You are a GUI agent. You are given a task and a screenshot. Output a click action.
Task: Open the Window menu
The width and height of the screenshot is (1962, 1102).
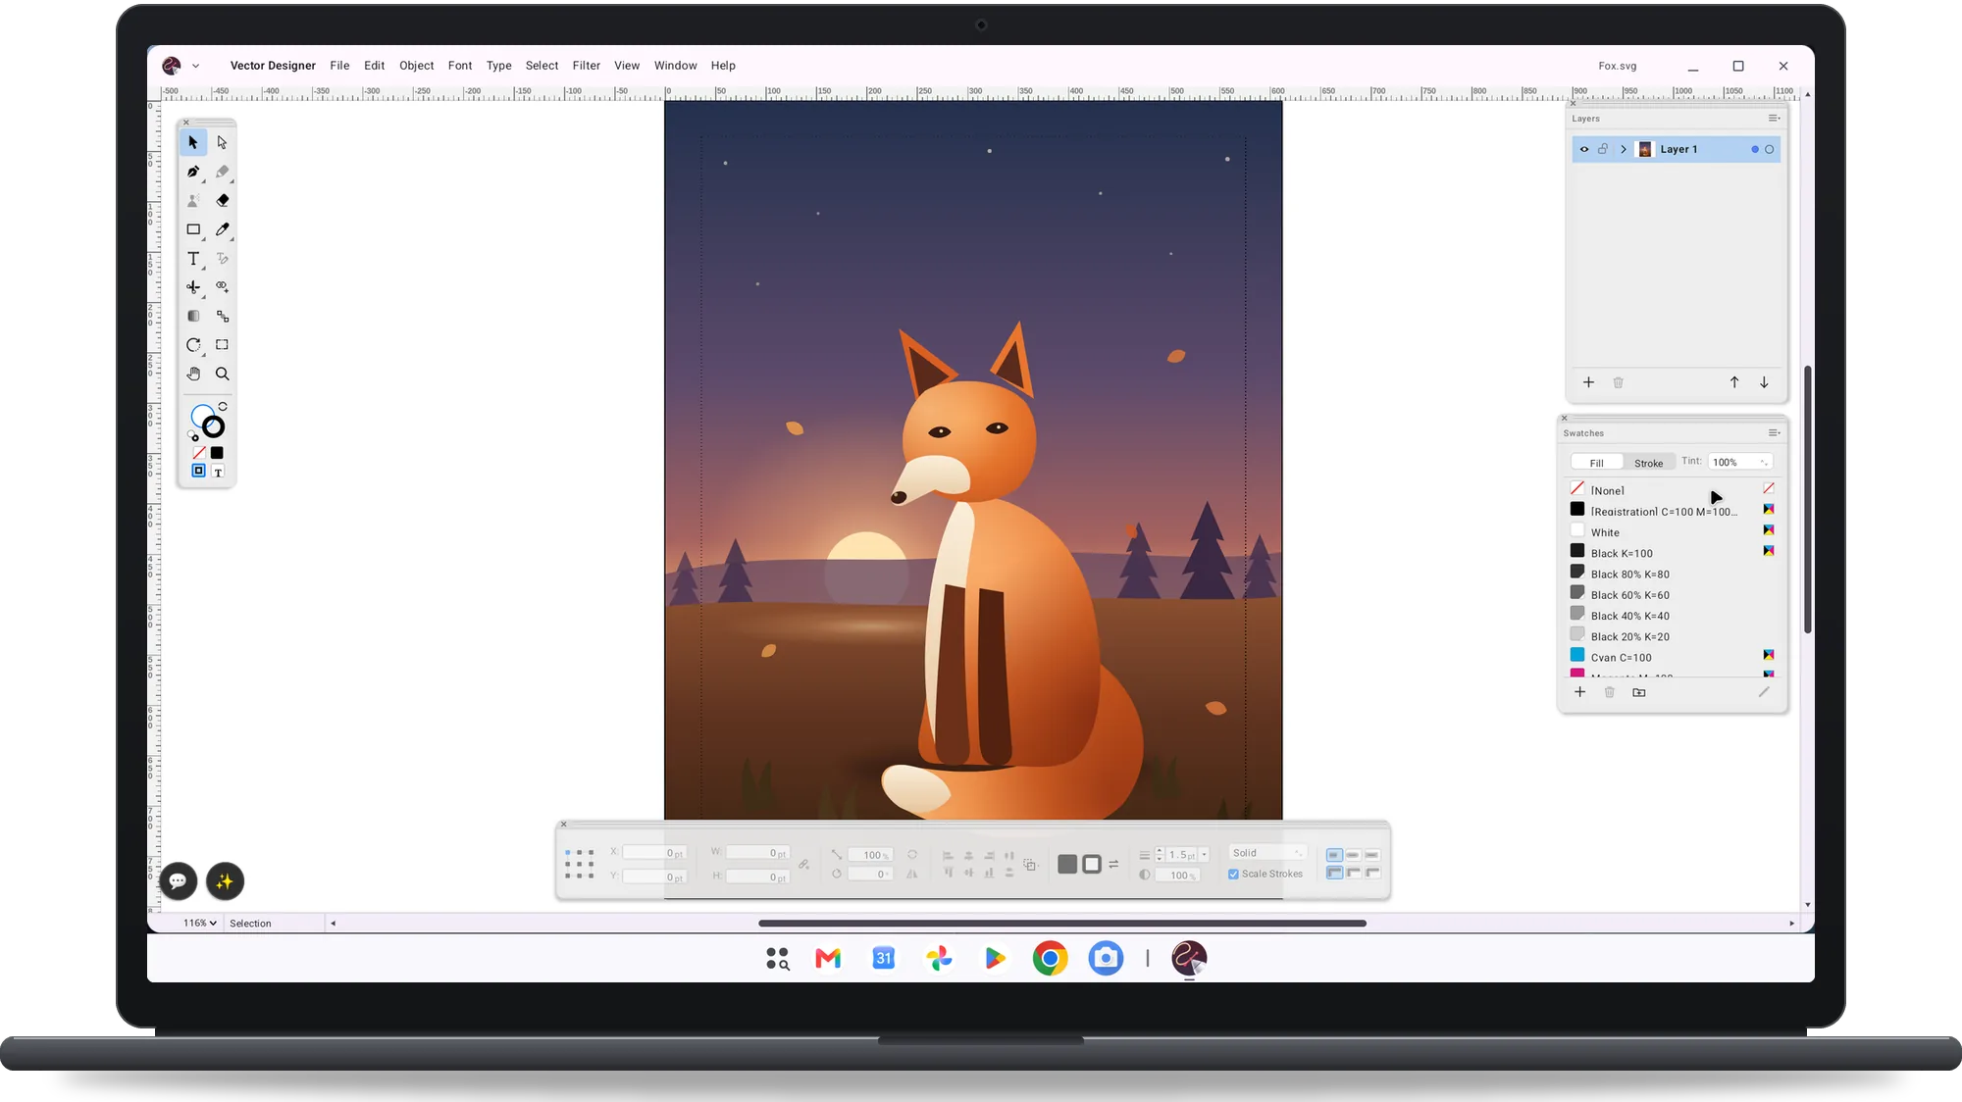click(x=675, y=66)
